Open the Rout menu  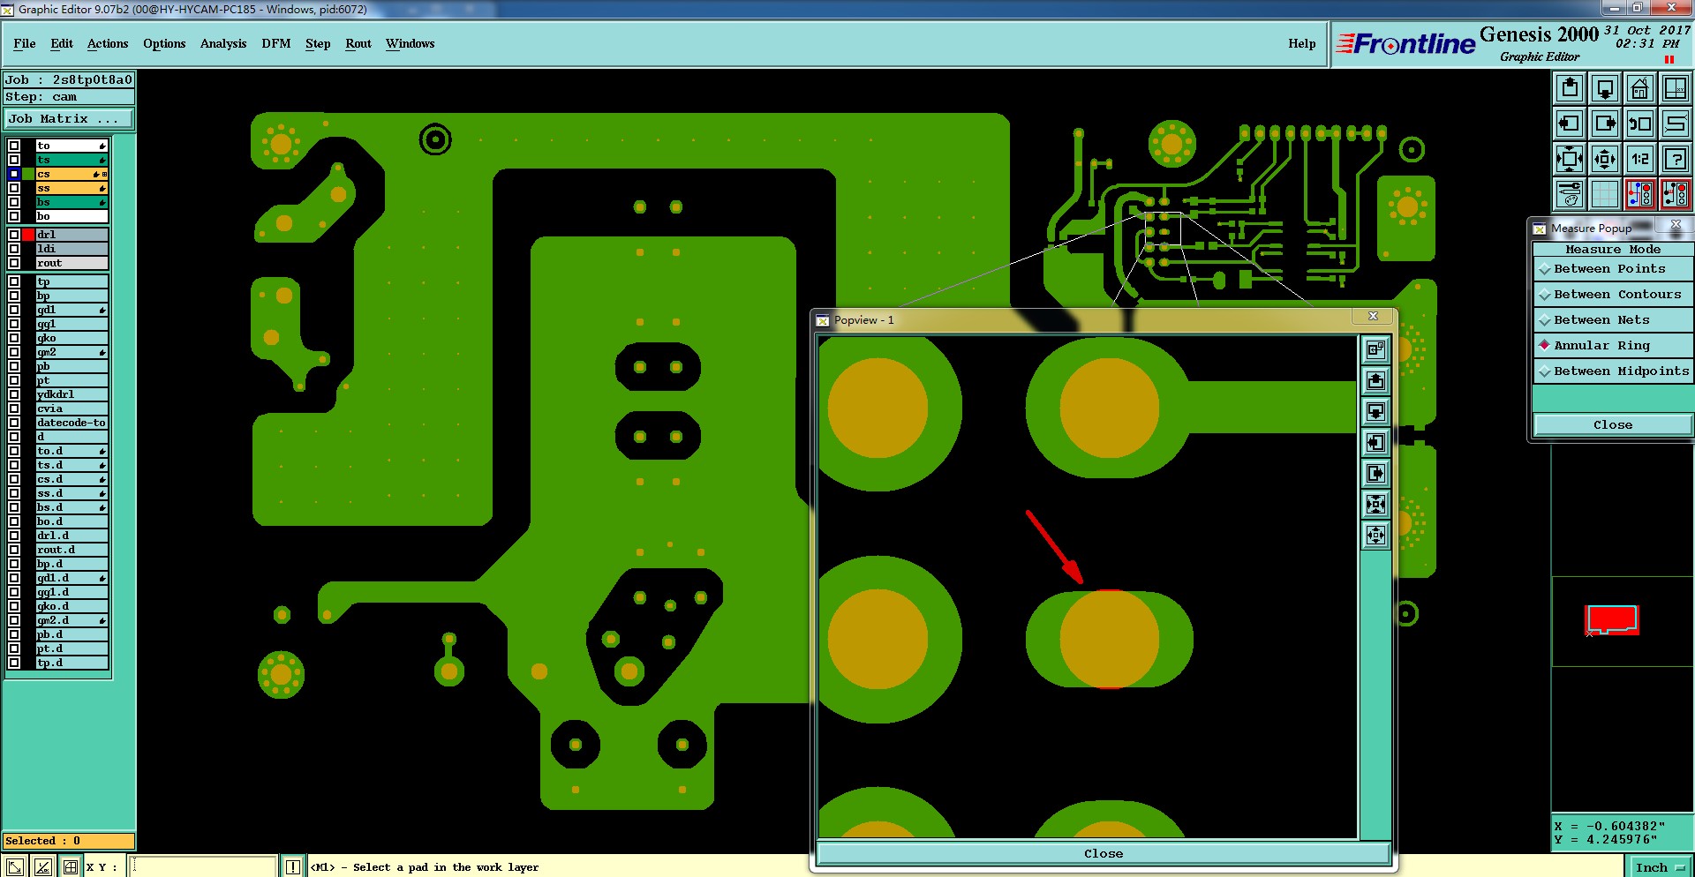coord(358,43)
